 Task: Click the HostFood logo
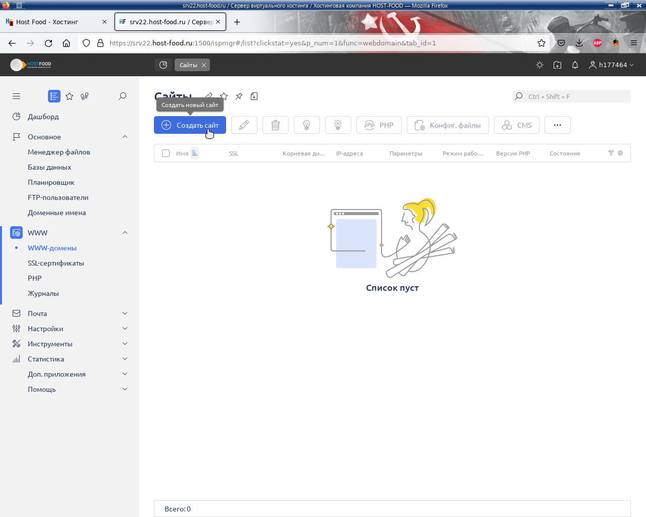click(31, 65)
